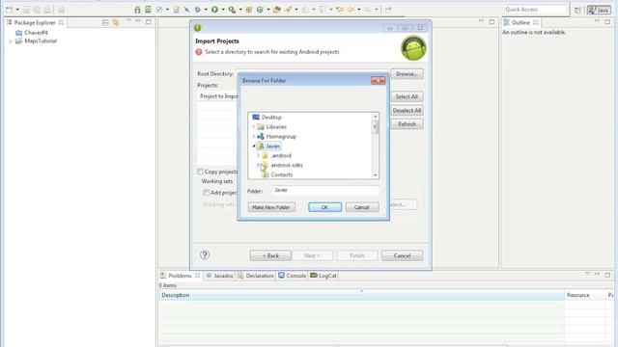Screen dimensions: 618x347
Task: Click folder tree scrollbar down arrow
Action: tap(376, 175)
